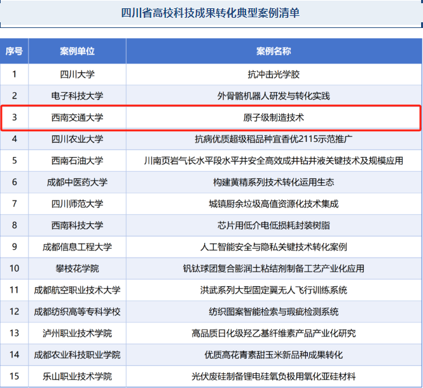Screen dimensions: 423x388
Task: Click the 案例名称 column header
Action: (x=274, y=51)
